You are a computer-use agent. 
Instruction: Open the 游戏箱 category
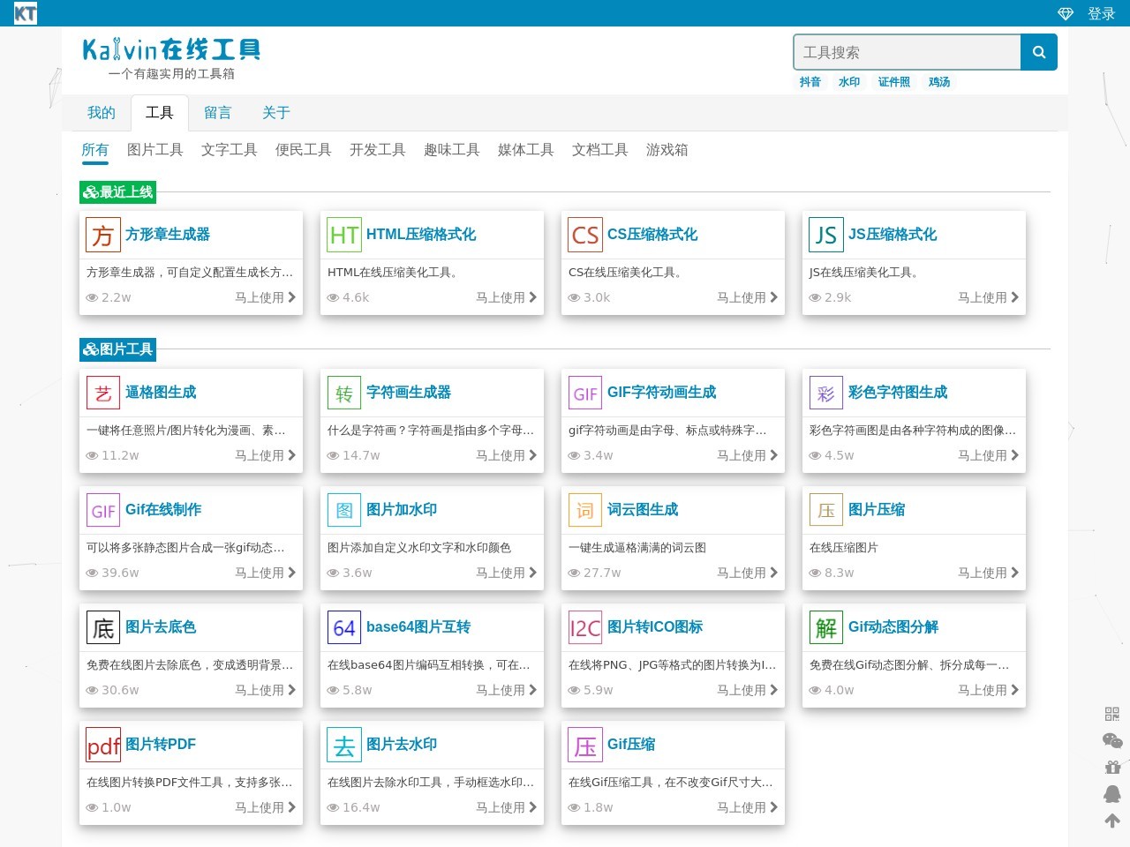click(667, 150)
